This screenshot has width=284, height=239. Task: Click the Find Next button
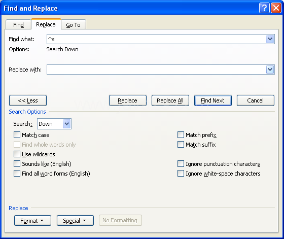tap(213, 100)
